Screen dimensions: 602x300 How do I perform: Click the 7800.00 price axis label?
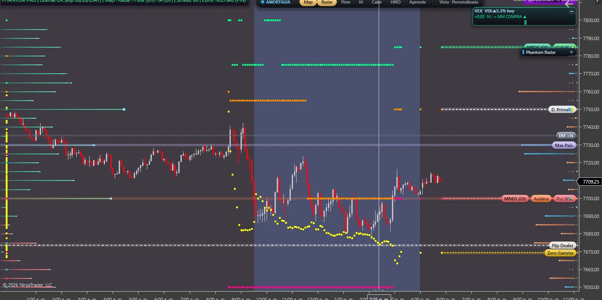(591, 20)
